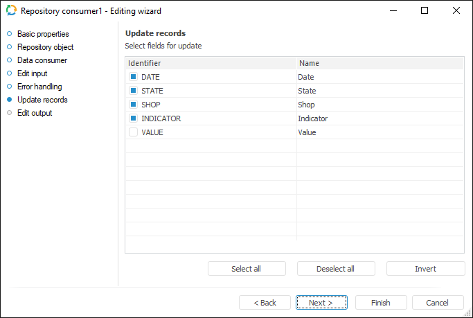The image size is (473, 318).
Task: Toggle the INDICATOR field checkbox
Action: coord(134,118)
